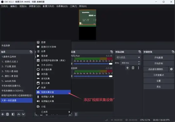Remove transition with trash icon
Image resolution: width=175 pixels, height=122 pixels.
[133, 68]
